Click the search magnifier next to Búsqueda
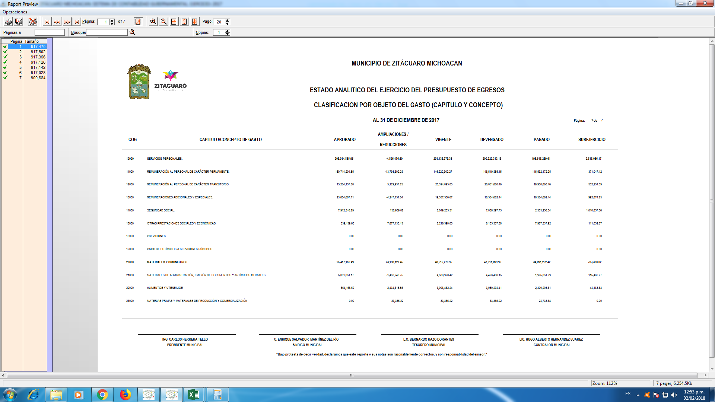The image size is (715, 402). click(x=132, y=32)
